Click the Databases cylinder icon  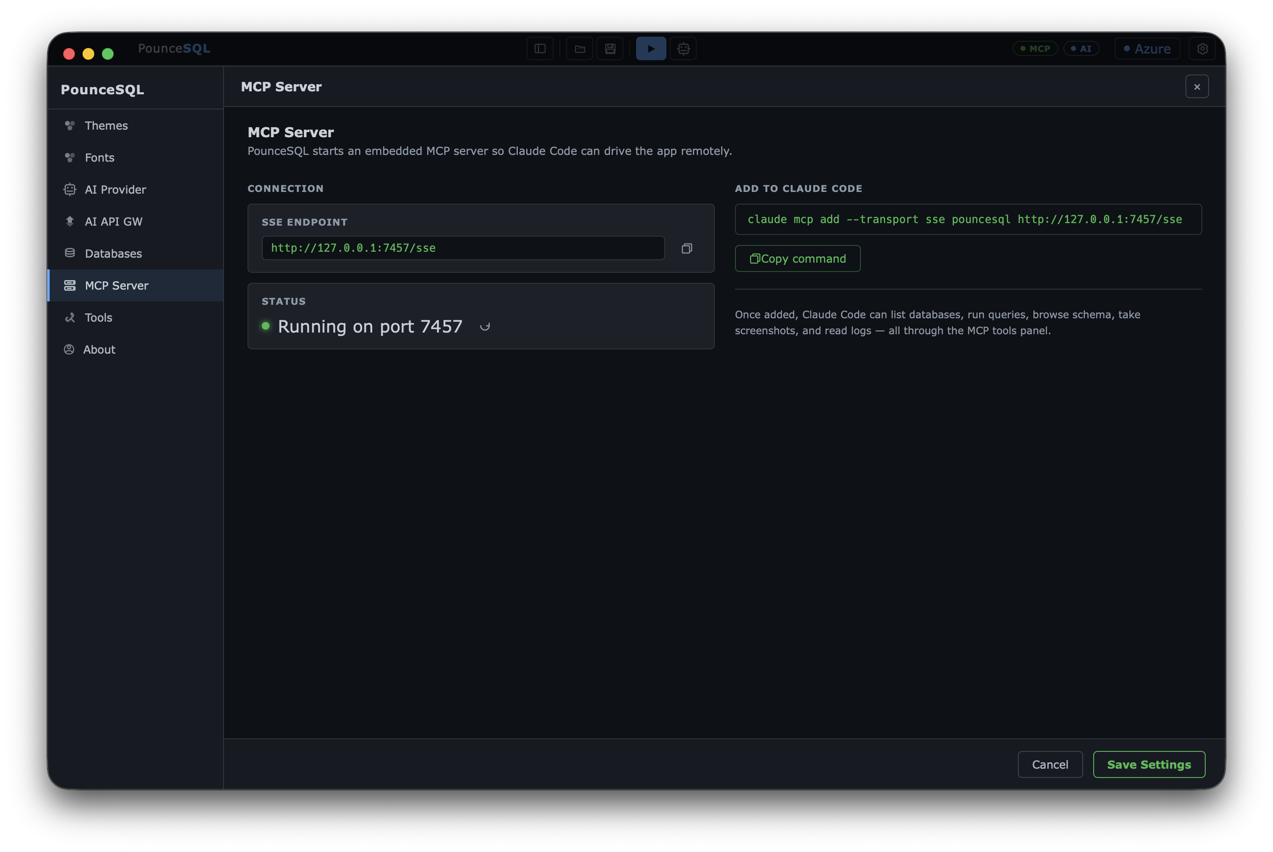(x=69, y=253)
